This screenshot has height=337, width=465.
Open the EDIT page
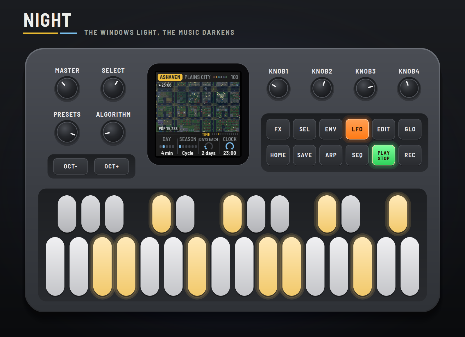point(384,129)
